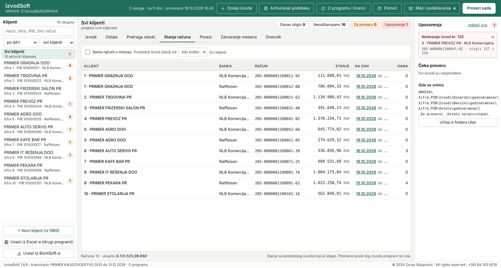The image size is (501, 268).
Task: Select PRIMER KAFE BAR PR in sidebar
Action: [38, 142]
